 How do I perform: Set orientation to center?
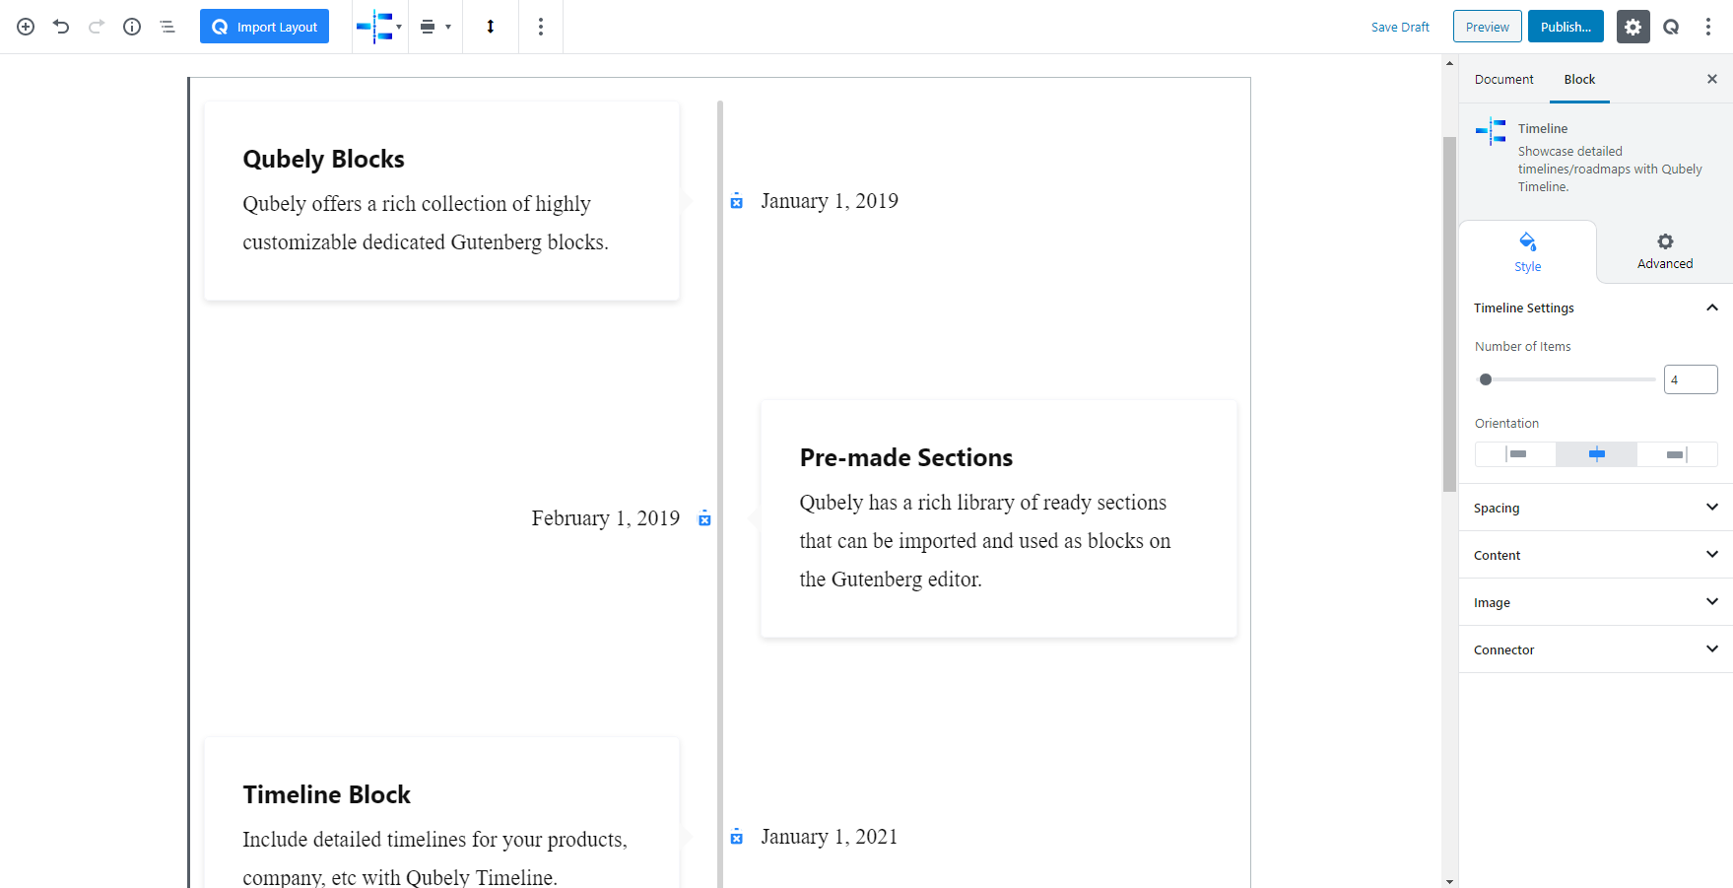point(1596,454)
